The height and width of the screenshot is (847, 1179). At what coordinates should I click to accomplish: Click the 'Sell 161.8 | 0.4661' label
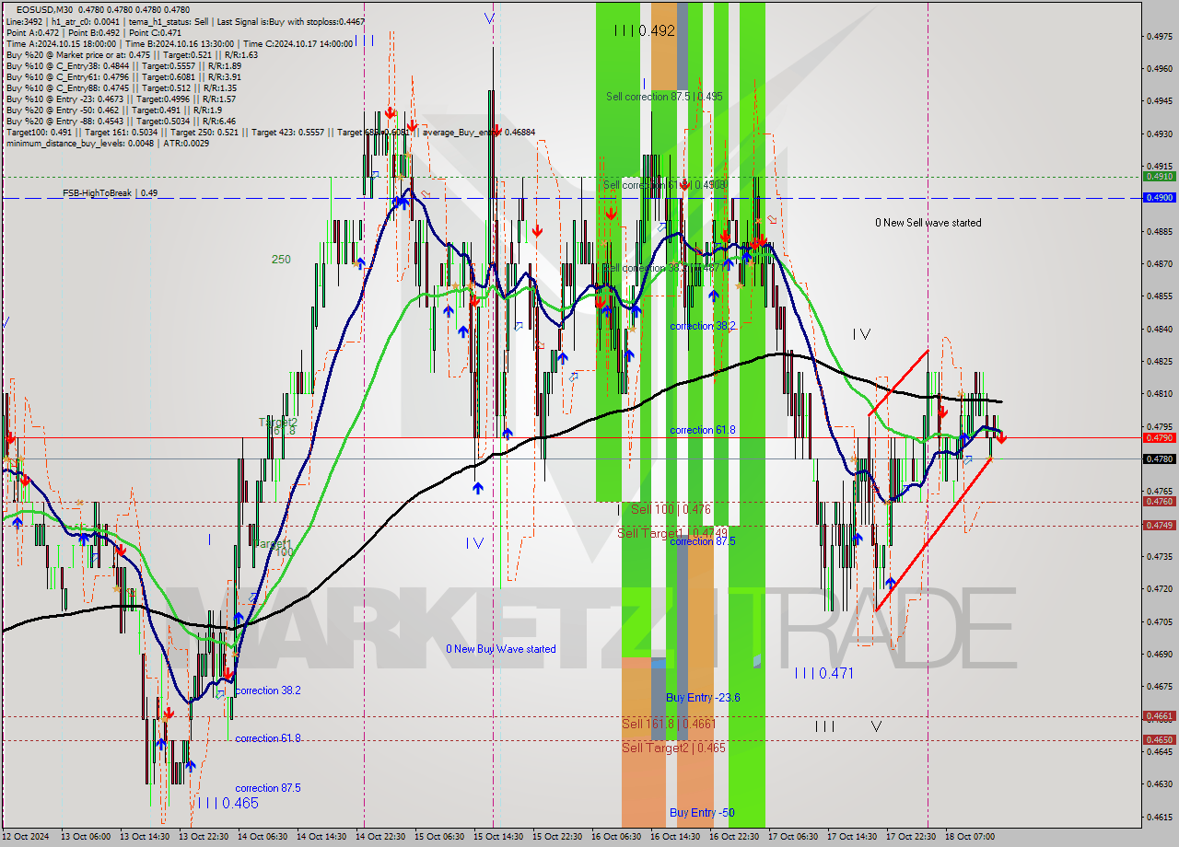(669, 724)
